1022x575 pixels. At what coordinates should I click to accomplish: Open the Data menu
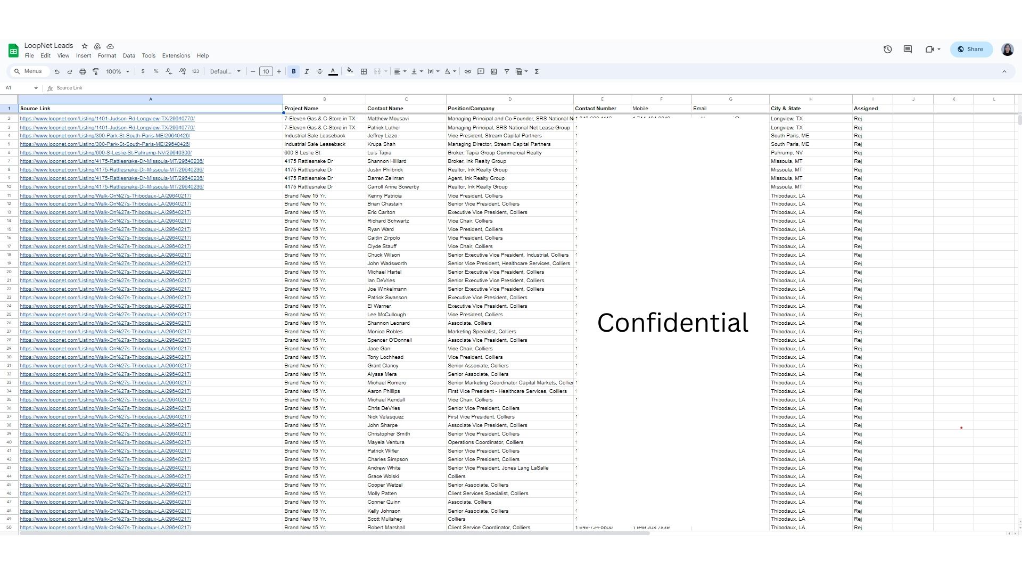(129, 55)
